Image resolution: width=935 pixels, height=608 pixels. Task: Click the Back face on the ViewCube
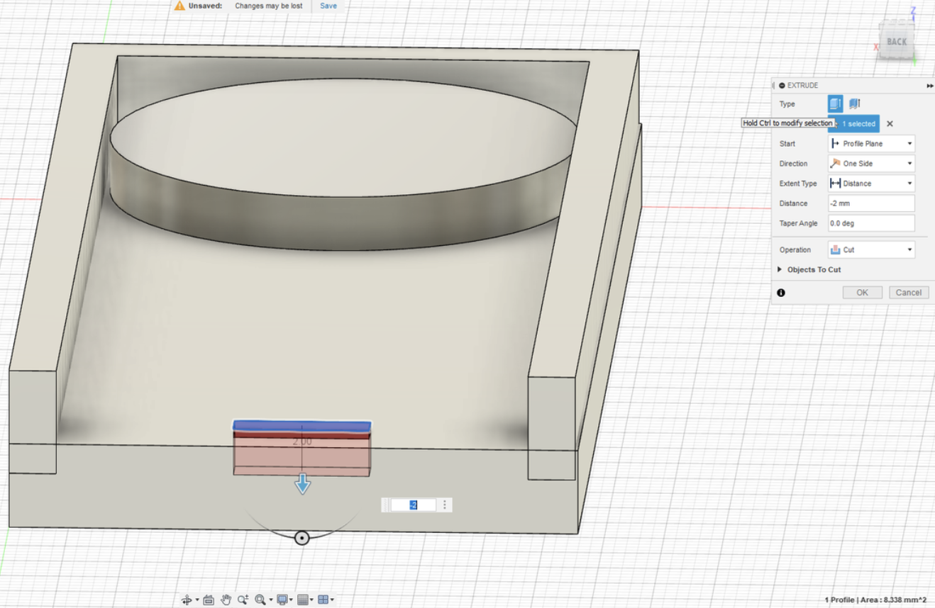pyautogui.click(x=896, y=41)
